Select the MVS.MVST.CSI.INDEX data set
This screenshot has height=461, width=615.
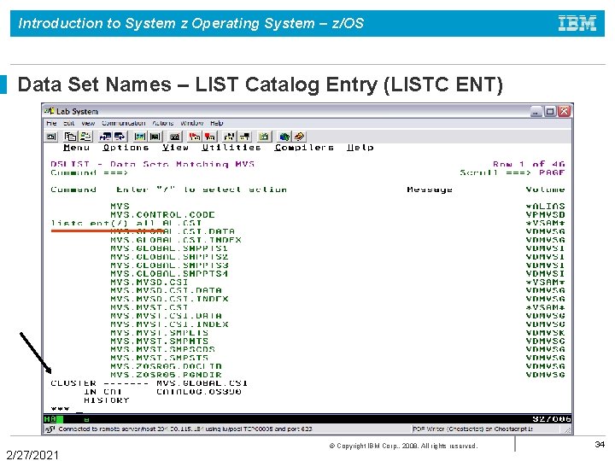tap(169, 324)
